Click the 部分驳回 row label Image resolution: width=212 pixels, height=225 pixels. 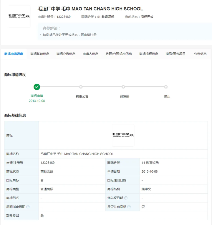pos(13,216)
